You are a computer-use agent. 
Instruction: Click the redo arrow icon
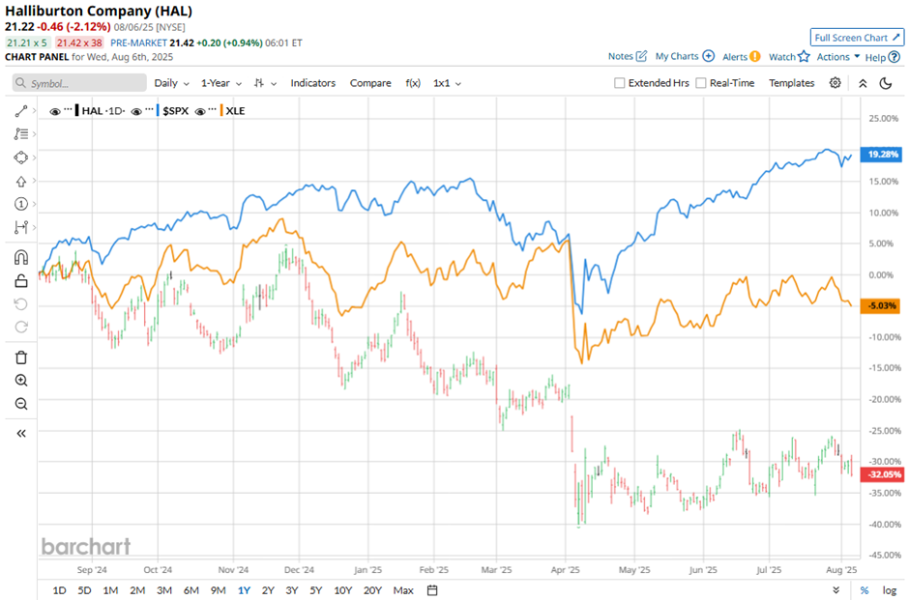(x=21, y=328)
